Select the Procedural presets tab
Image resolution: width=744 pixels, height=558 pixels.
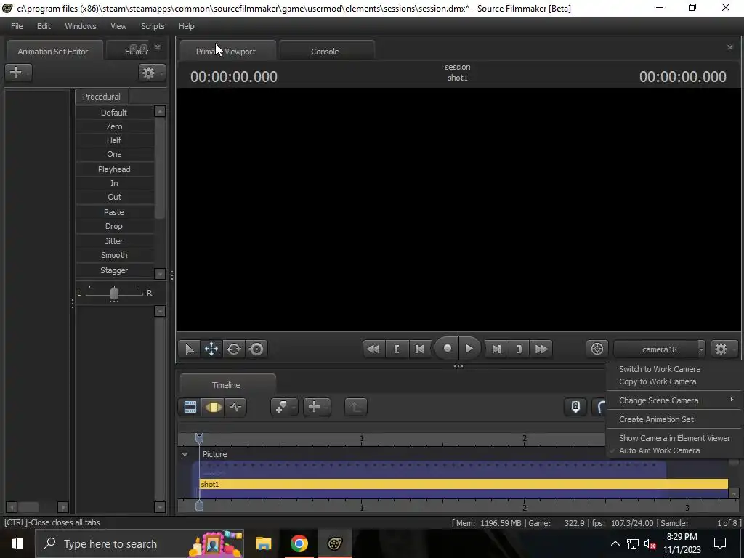pos(102,97)
